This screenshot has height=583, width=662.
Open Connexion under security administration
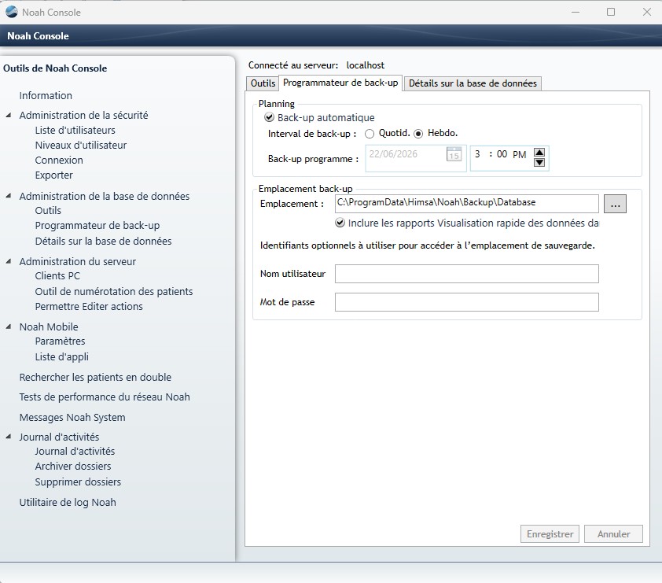(59, 161)
